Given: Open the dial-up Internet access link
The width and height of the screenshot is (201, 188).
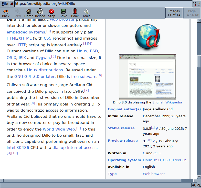Looking at the screenshot, I should (x=75, y=148).
